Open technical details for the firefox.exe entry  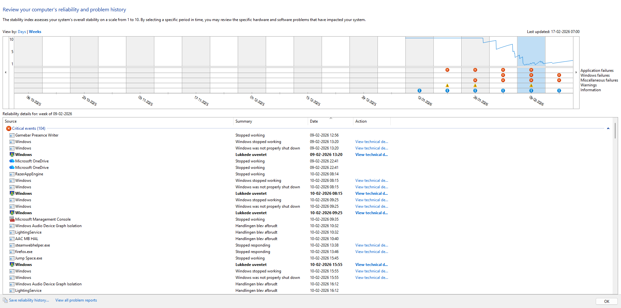pos(372,252)
